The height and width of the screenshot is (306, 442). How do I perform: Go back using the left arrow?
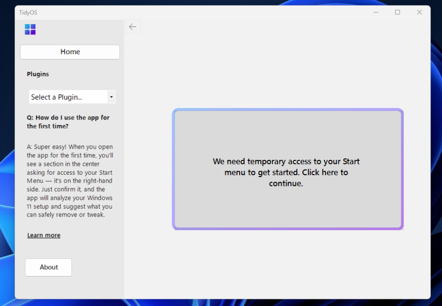click(133, 27)
